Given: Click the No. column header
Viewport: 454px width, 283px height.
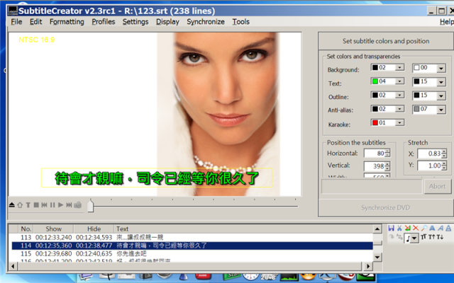Looking at the screenshot, I should pyautogui.click(x=26, y=229).
